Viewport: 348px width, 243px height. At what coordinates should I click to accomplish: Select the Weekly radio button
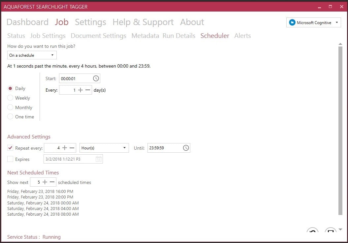coord(10,98)
